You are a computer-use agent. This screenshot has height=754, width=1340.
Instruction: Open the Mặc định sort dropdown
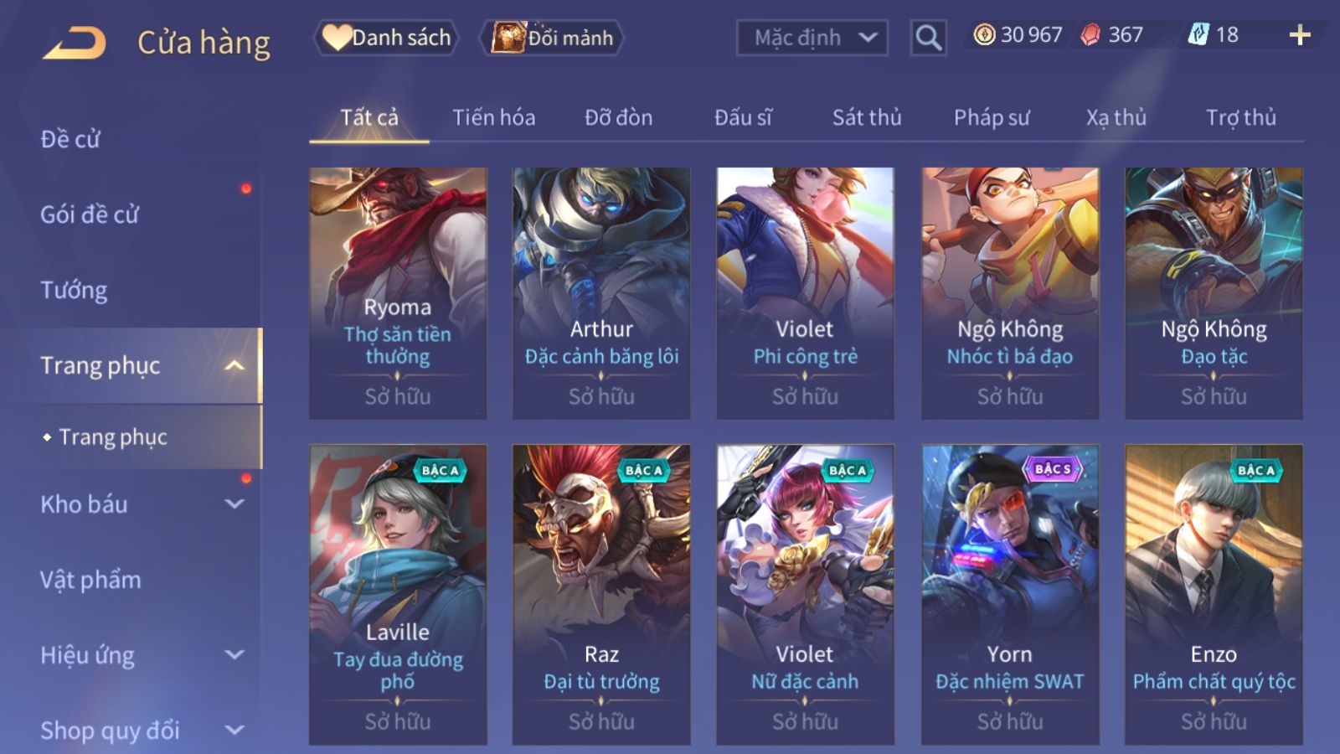point(812,38)
